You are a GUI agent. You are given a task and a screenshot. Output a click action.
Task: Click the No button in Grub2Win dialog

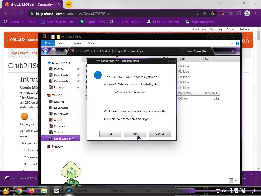[135, 134]
